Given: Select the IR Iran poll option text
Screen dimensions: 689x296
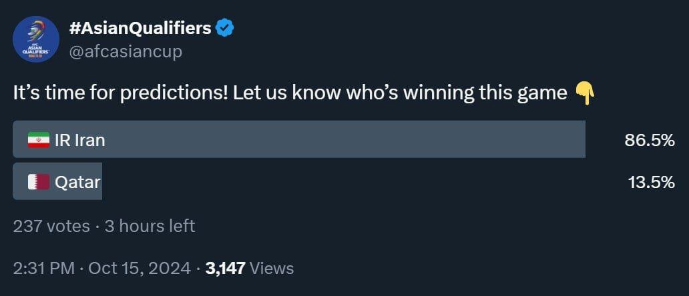Looking at the screenshot, I should [79, 140].
